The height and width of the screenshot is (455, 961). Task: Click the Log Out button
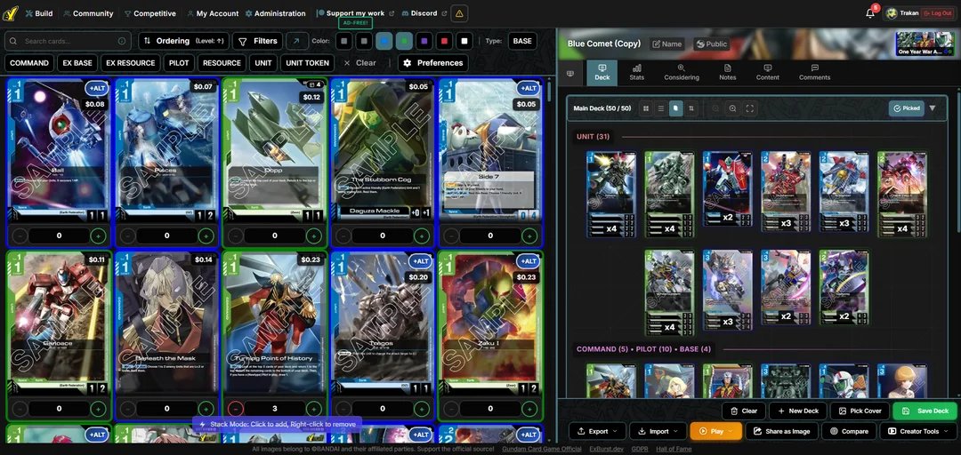(x=938, y=13)
